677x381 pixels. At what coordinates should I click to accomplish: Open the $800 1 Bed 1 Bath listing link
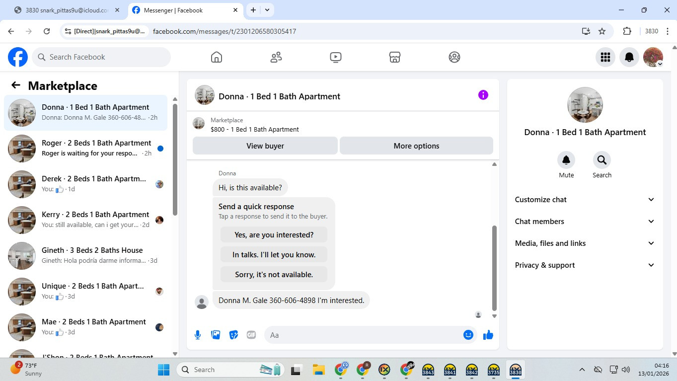coord(255,130)
